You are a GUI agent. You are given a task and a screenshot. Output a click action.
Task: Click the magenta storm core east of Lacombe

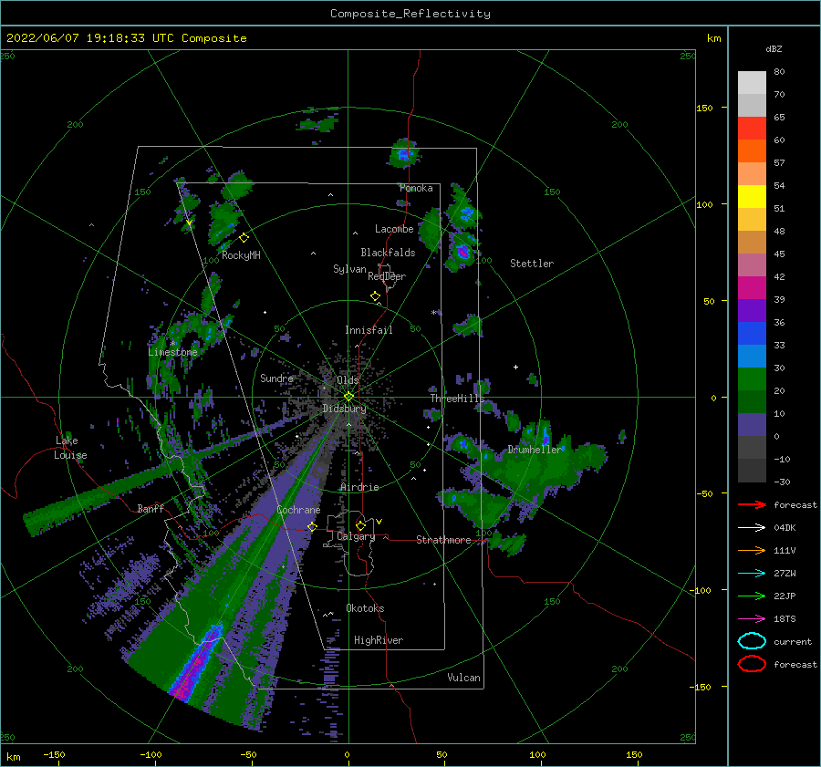[x=463, y=252]
